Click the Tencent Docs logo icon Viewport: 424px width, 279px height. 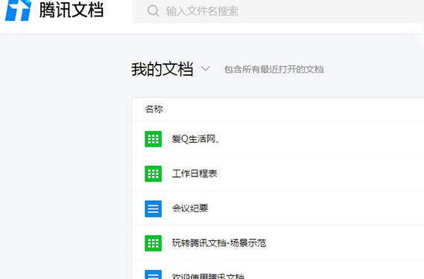[18, 10]
